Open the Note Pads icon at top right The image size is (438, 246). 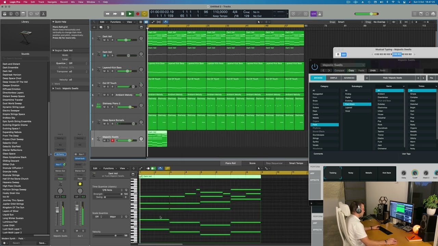pos(421,14)
